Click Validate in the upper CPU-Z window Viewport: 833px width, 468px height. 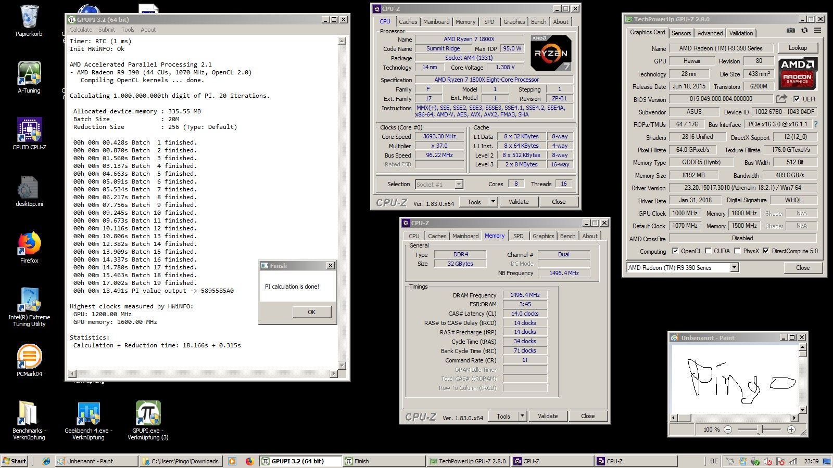(x=519, y=202)
